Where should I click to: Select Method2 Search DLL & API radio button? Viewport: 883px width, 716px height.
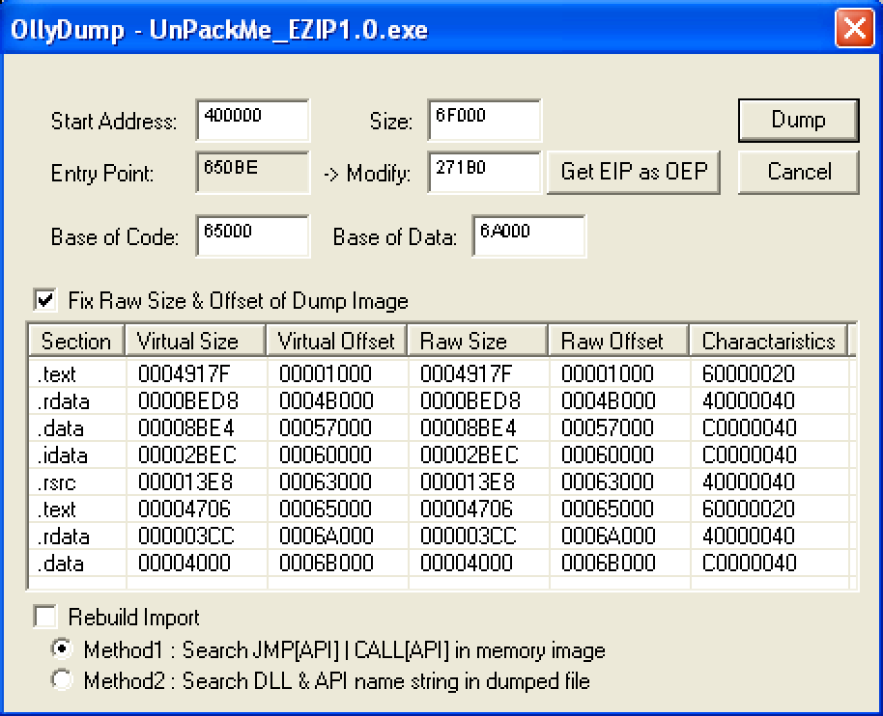[x=62, y=679]
